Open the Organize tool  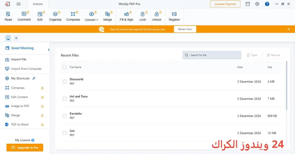[x=55, y=16]
